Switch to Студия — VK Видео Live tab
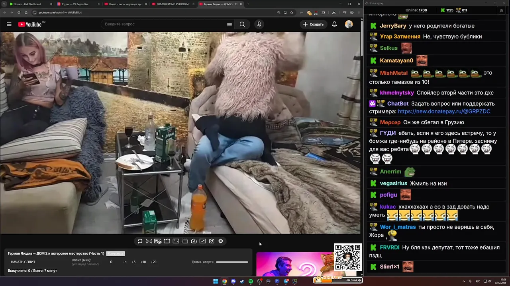The height and width of the screenshot is (286, 510). tap(78, 4)
